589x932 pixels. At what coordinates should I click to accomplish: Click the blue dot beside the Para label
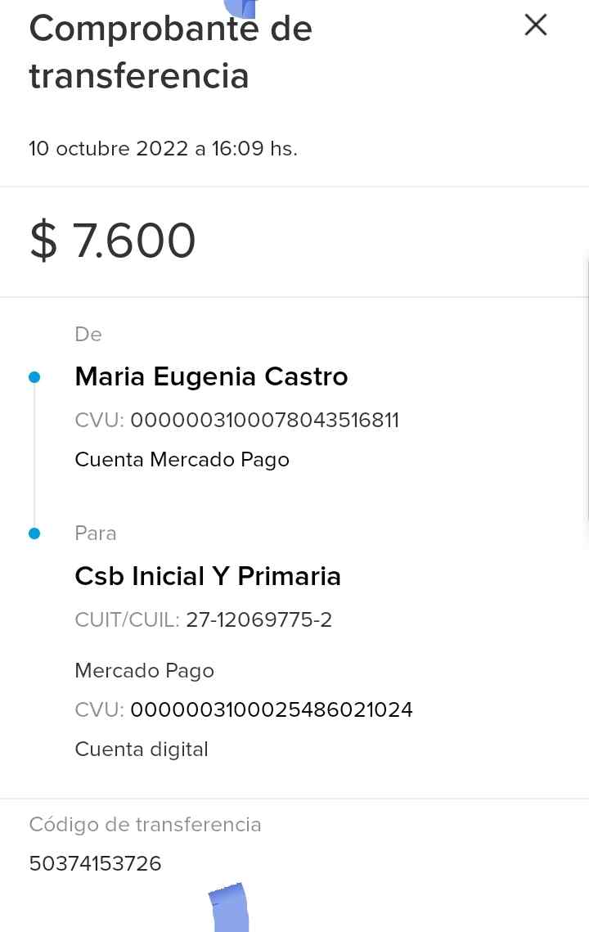point(34,534)
